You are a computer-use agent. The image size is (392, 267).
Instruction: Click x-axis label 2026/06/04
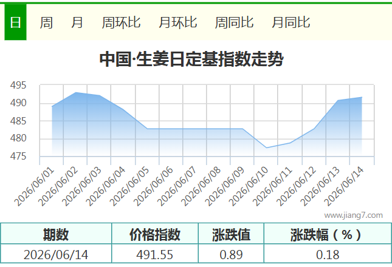(106, 186)
